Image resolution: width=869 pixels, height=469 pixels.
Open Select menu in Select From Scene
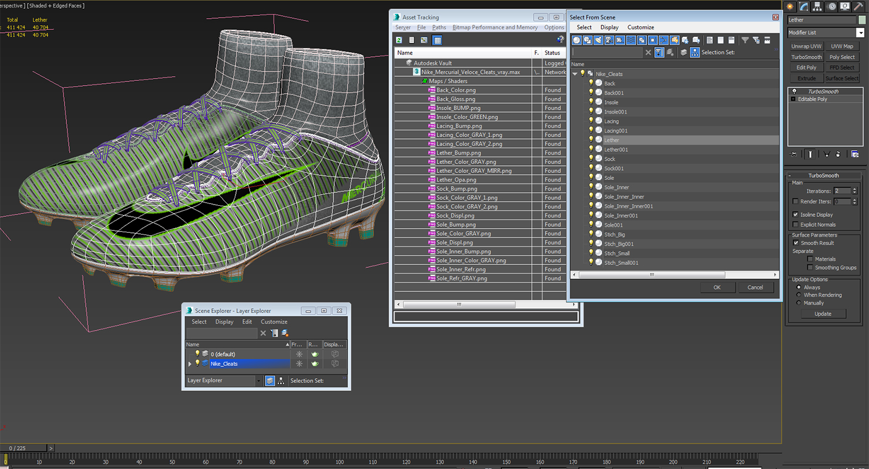[x=584, y=27]
